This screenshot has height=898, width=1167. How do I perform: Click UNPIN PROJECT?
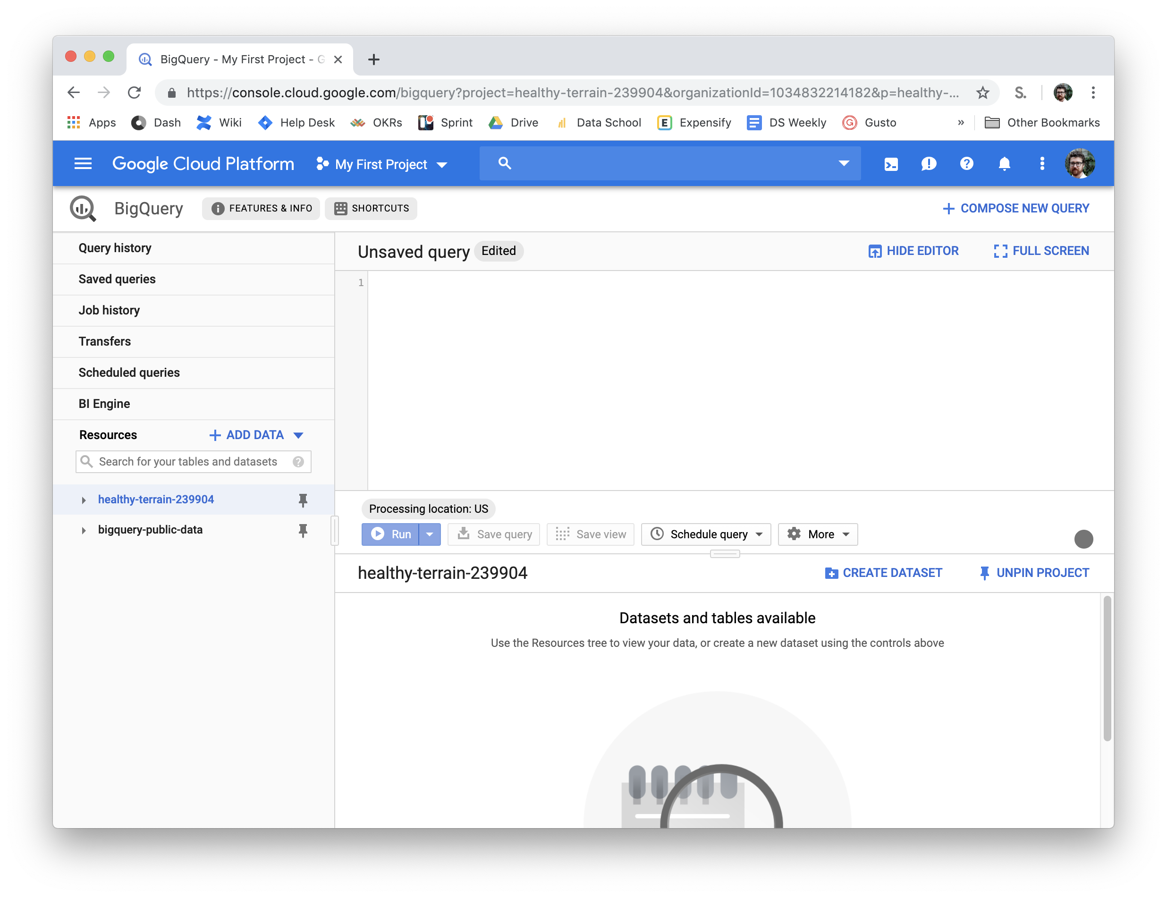tap(1033, 573)
